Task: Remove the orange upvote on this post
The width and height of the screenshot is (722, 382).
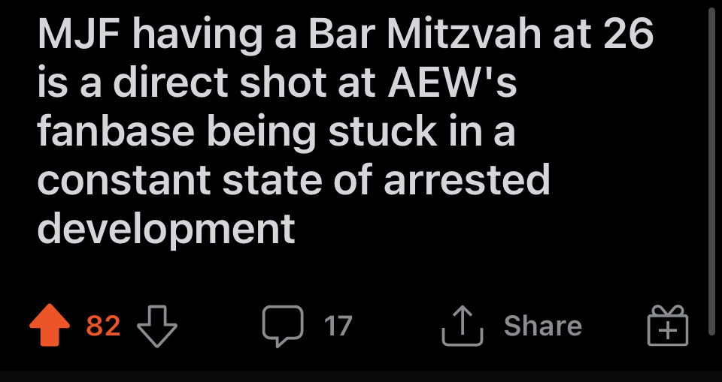Action: coord(50,324)
